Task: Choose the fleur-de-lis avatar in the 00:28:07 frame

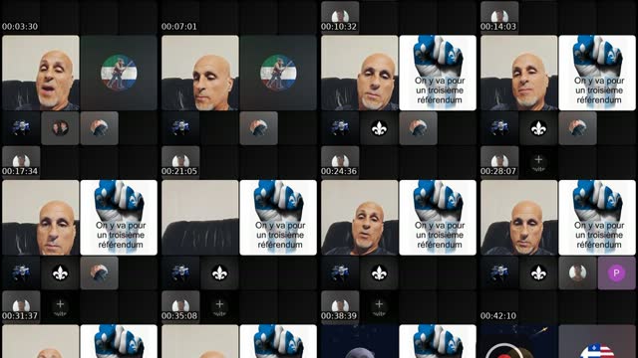Action: 538,273
